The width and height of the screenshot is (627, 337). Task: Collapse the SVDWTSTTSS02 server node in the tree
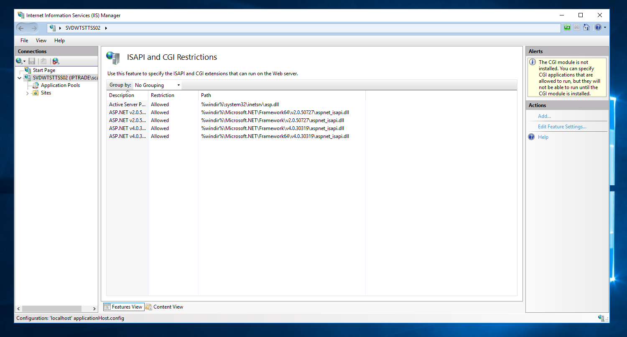(19, 78)
